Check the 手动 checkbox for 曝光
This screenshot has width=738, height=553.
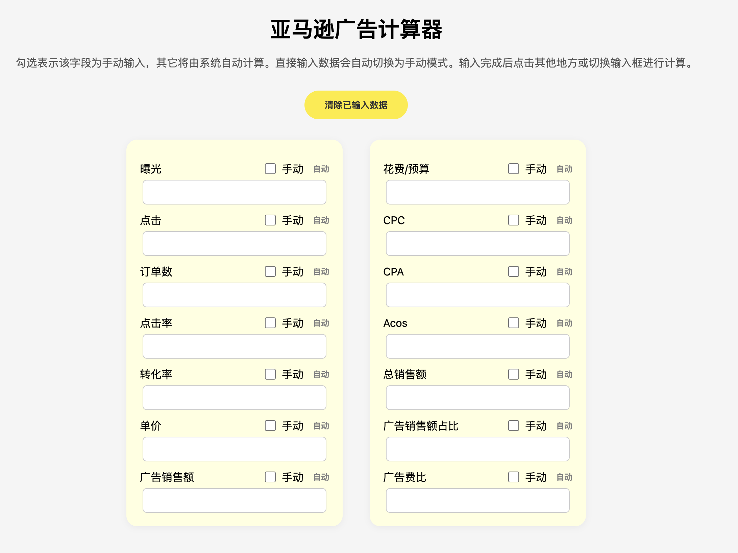point(270,169)
